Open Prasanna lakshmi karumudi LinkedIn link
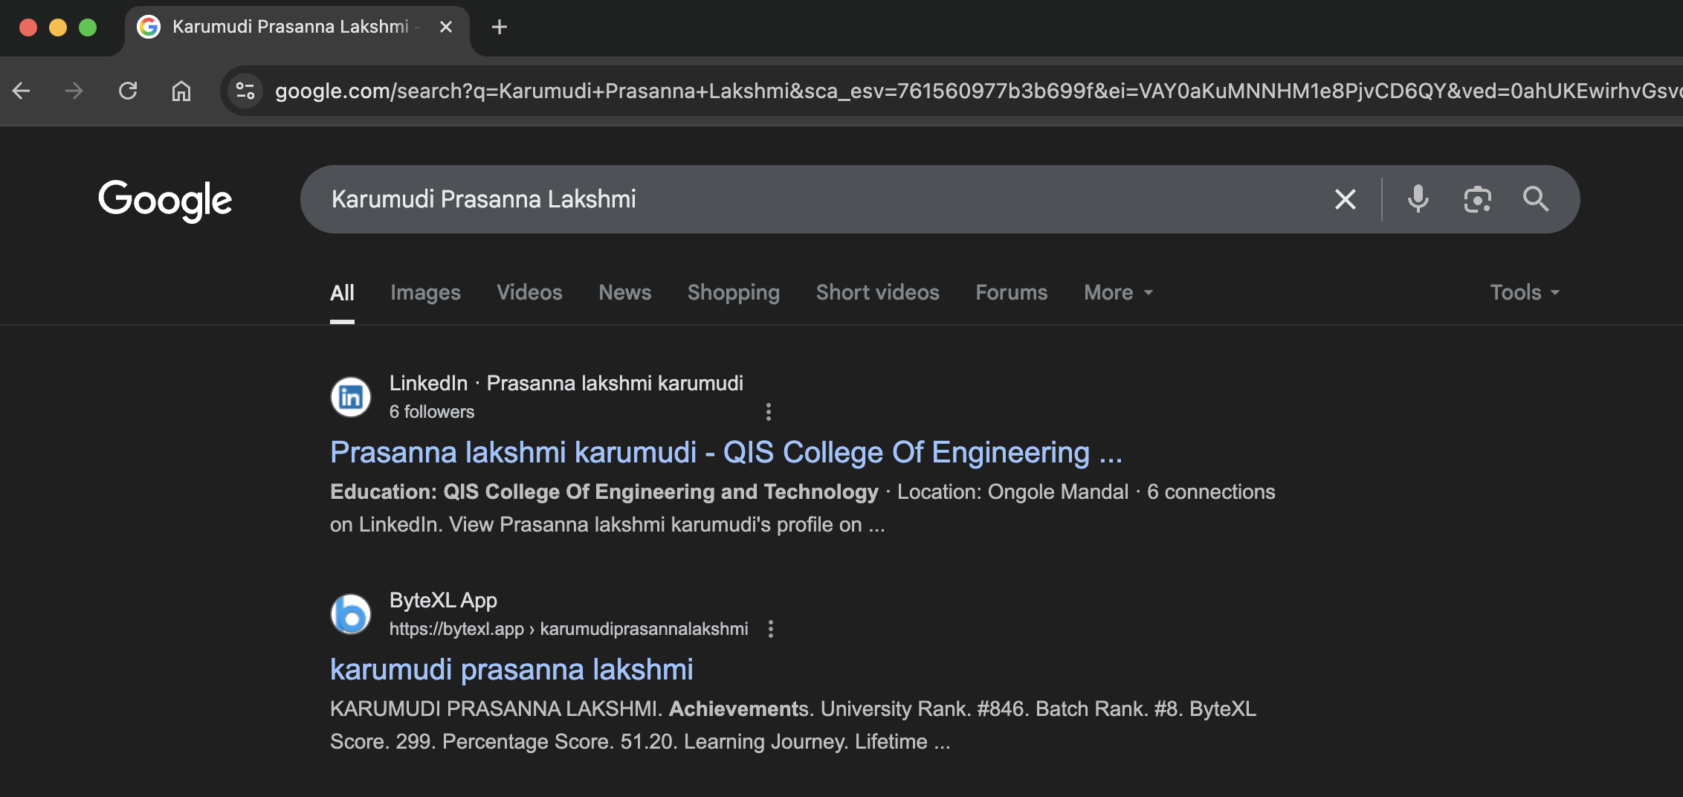1683x797 pixels. pyautogui.click(x=726, y=452)
